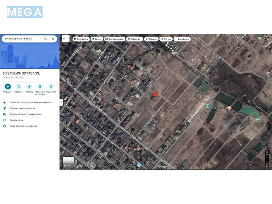Click the My Location target button

pos(267,152)
